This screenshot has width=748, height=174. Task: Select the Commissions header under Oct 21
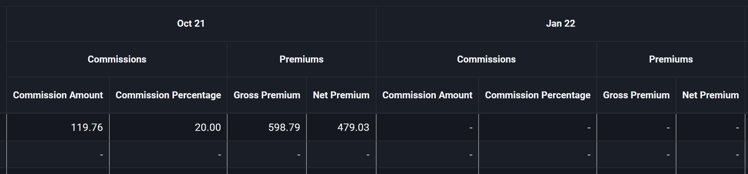click(x=117, y=59)
